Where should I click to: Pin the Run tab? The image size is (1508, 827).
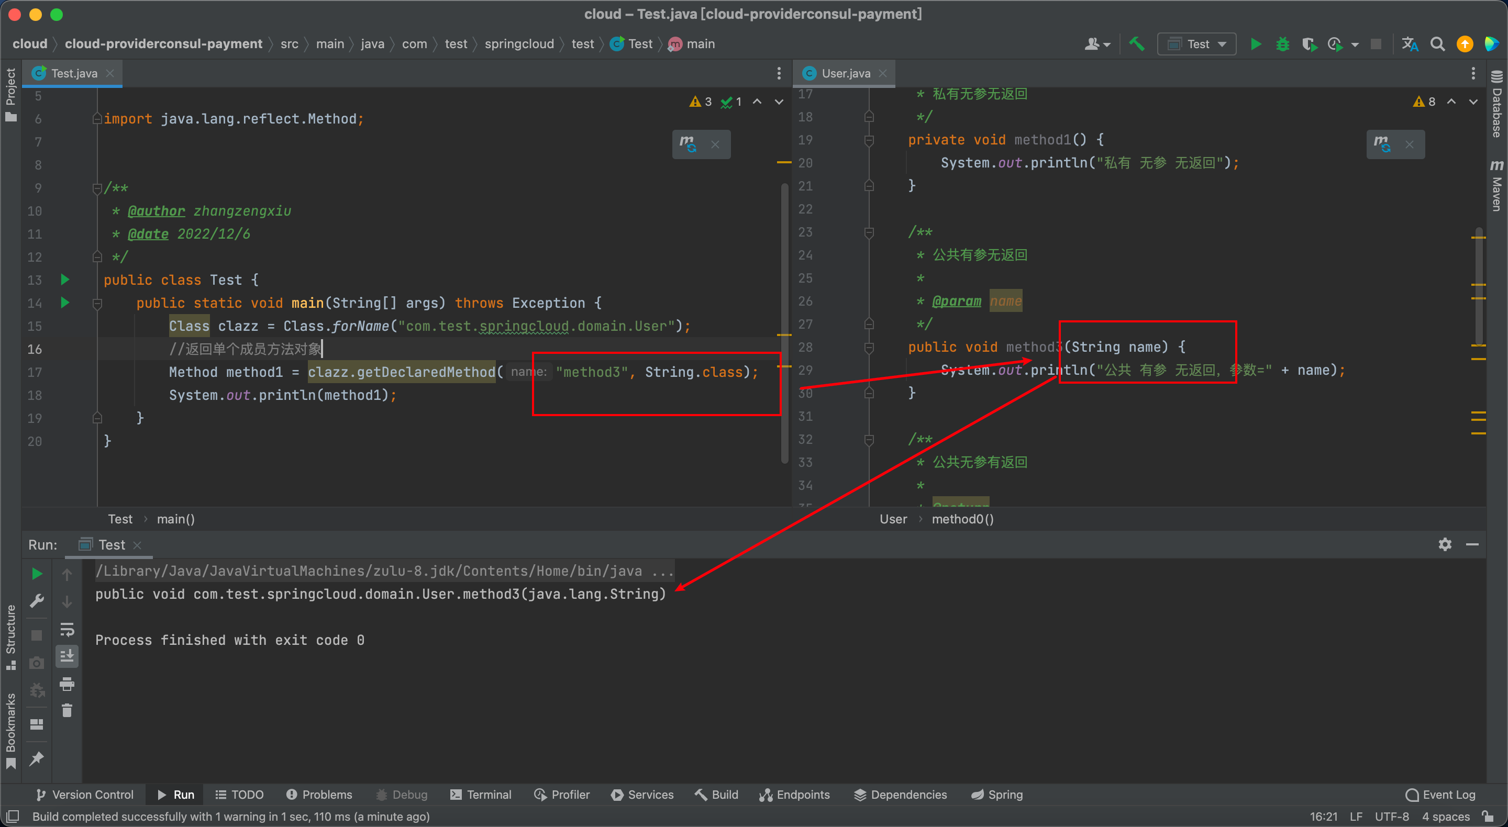pyautogui.click(x=36, y=758)
